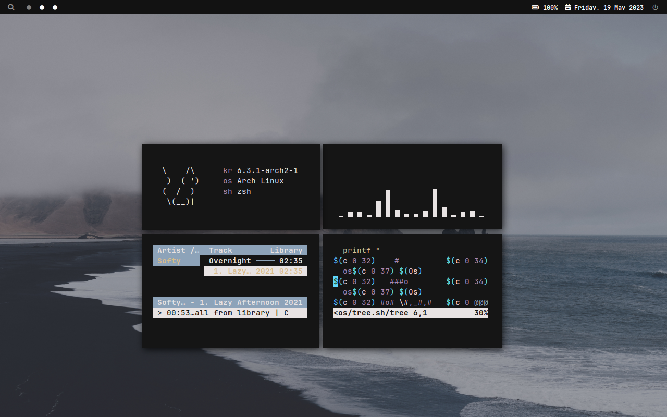The width and height of the screenshot is (667, 417).
Task: Click the highlighted cursor $ in vim
Action: (336, 281)
